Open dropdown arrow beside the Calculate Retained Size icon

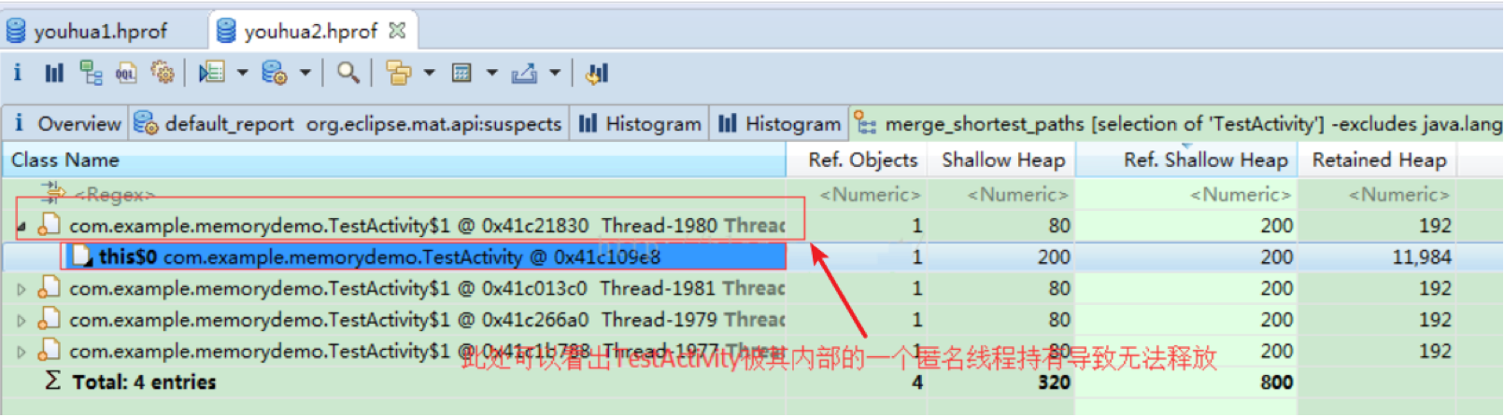[491, 73]
